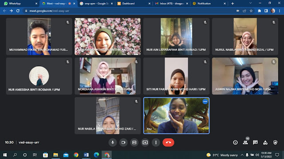Close the WhatsApp tab
This screenshot has width=284, height=159.
click(36, 4)
